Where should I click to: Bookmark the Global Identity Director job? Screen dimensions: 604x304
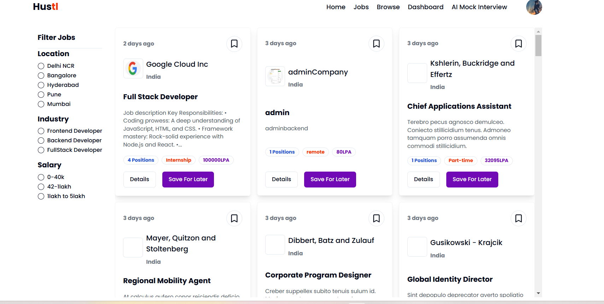click(518, 219)
